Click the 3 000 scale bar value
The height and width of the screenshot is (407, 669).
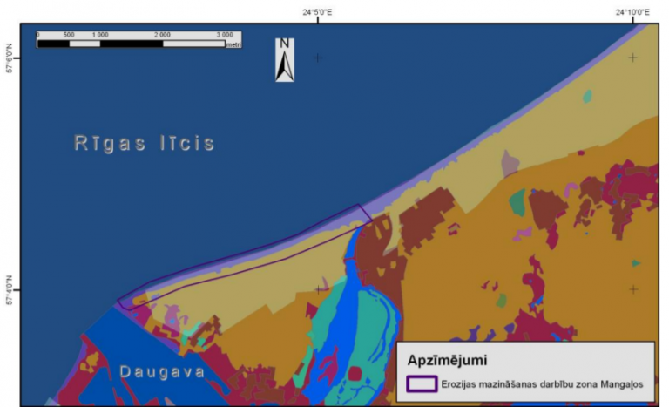[224, 34]
